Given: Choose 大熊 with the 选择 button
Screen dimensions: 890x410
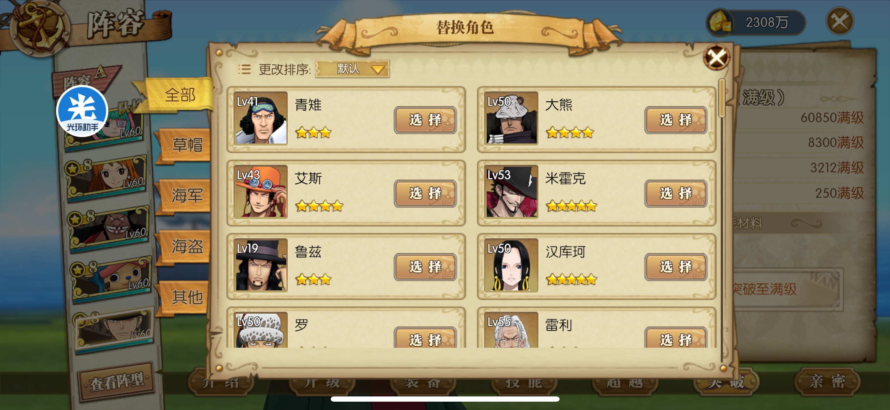Looking at the screenshot, I should click(x=676, y=120).
